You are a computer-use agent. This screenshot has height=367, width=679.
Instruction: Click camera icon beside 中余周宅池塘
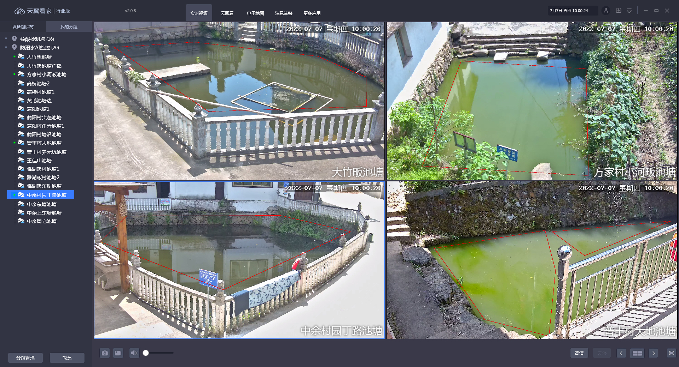pos(21,221)
